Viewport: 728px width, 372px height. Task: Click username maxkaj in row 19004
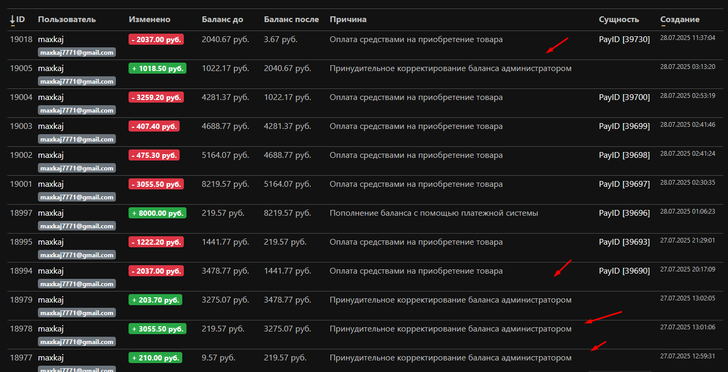click(51, 97)
